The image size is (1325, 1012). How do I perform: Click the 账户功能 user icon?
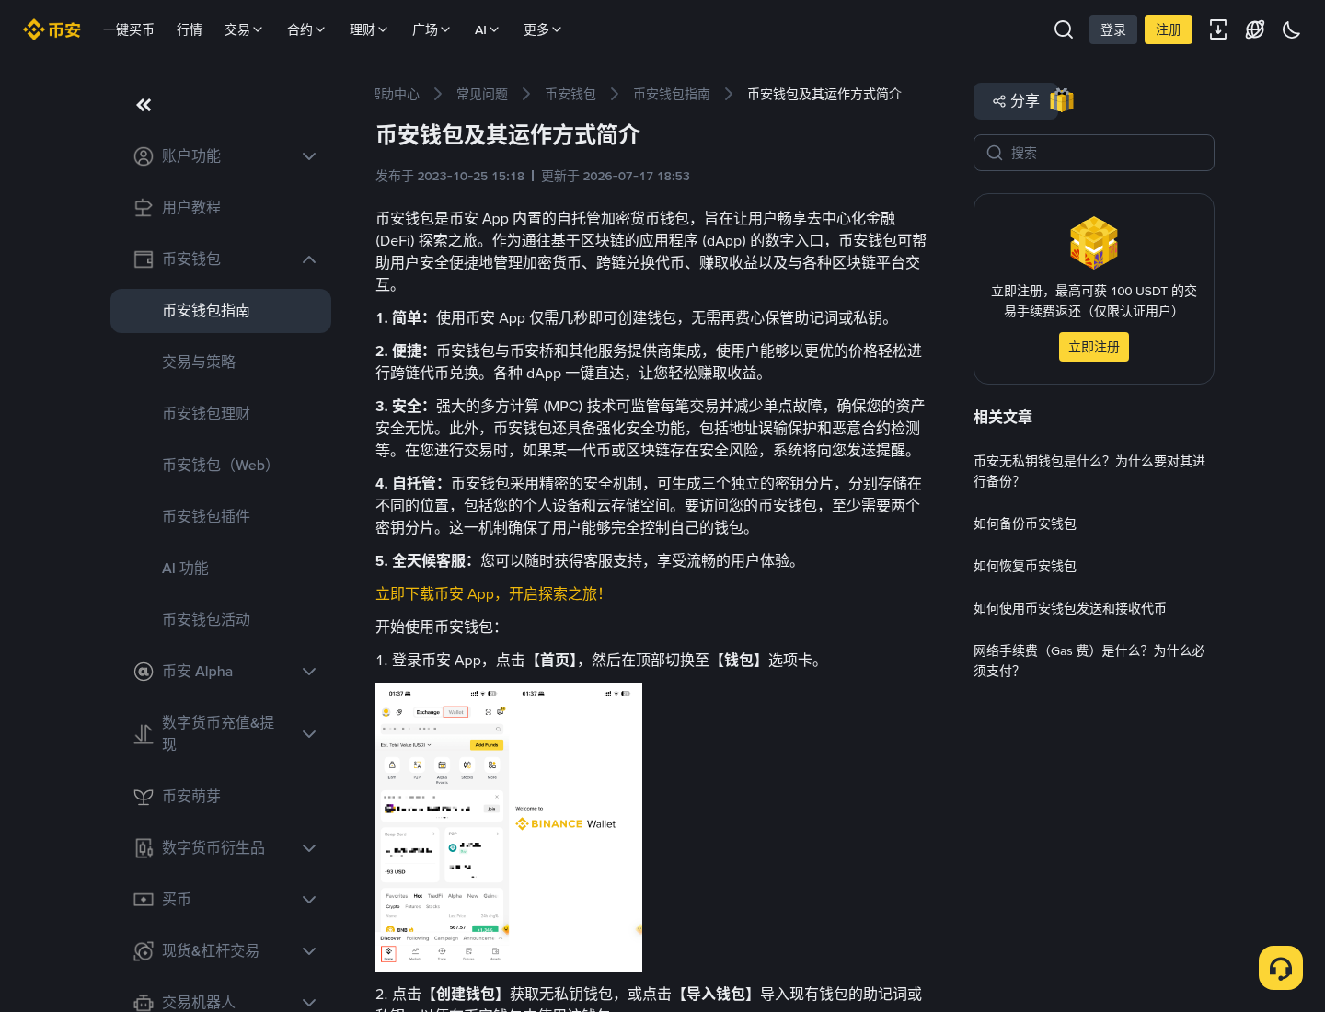tap(144, 156)
